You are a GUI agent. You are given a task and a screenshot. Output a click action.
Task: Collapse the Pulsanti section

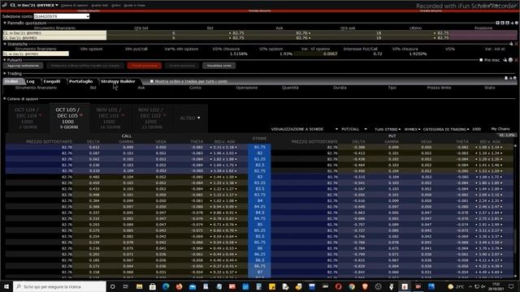(5, 60)
